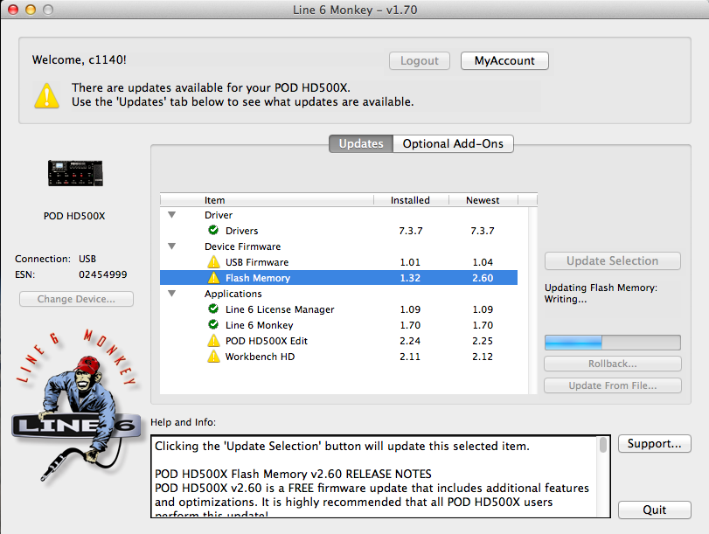Click the flash memory update progress bar
This screenshot has width=709, height=534.
click(612, 343)
